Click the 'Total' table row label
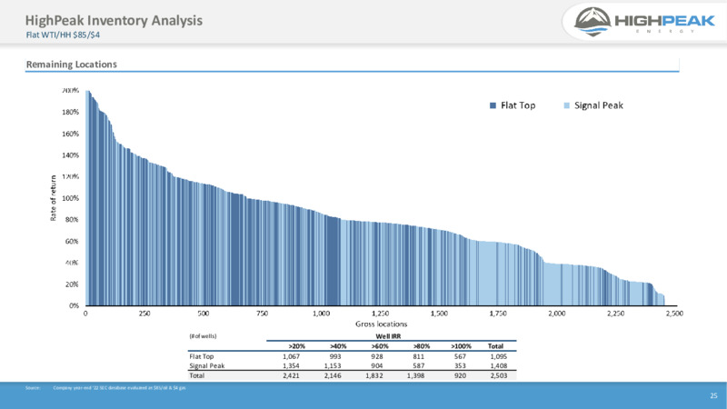This screenshot has height=409, width=727. [196, 375]
